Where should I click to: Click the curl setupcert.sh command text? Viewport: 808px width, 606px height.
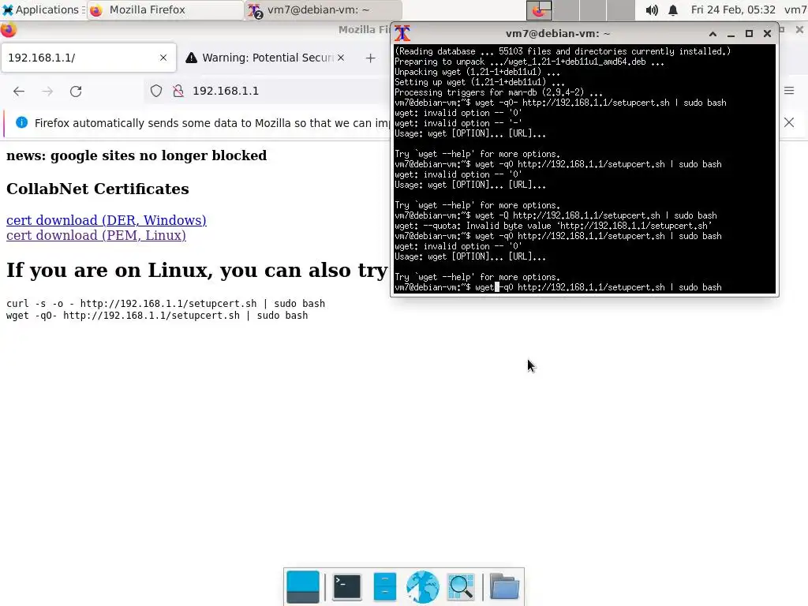[166, 304]
